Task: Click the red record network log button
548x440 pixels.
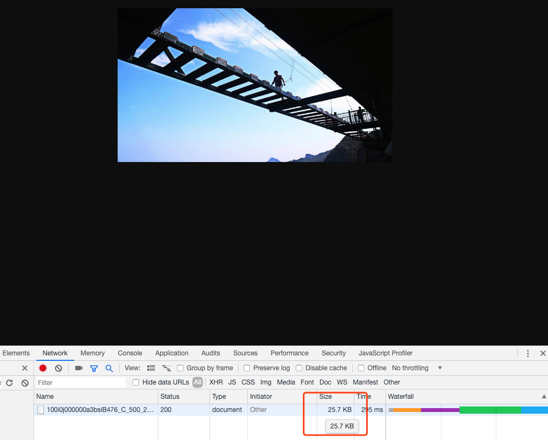Action: click(43, 368)
